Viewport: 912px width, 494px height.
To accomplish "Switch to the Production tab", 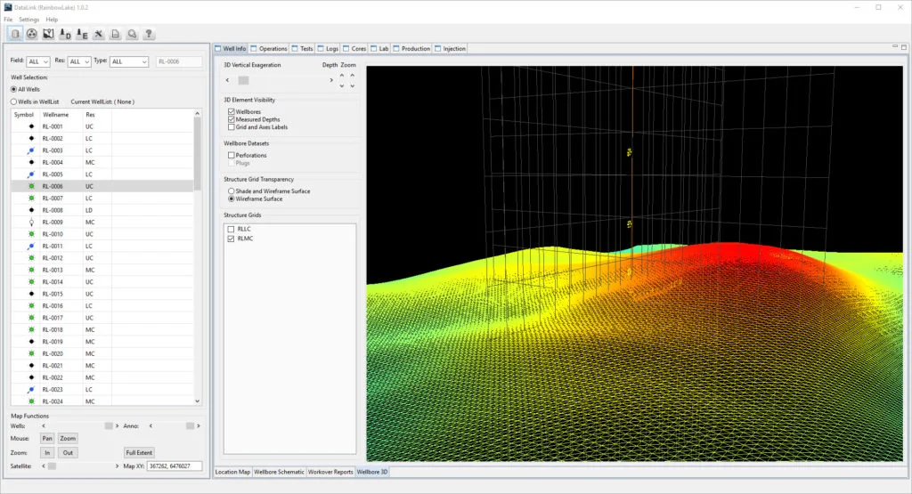I will [x=411, y=49].
